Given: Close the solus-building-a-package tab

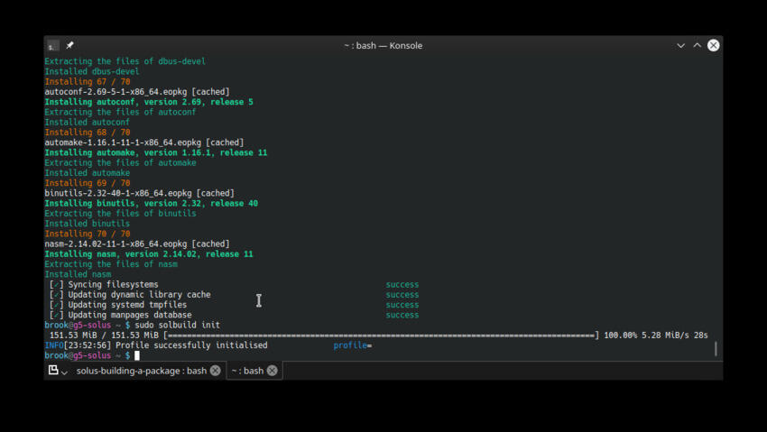Looking at the screenshot, I should tap(216, 371).
